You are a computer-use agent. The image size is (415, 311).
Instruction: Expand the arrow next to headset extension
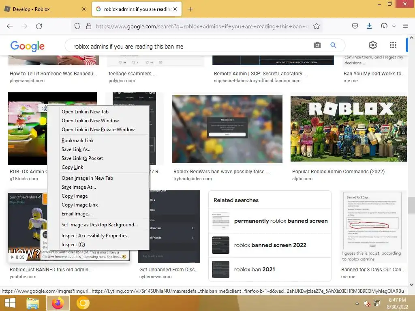pos(394,26)
